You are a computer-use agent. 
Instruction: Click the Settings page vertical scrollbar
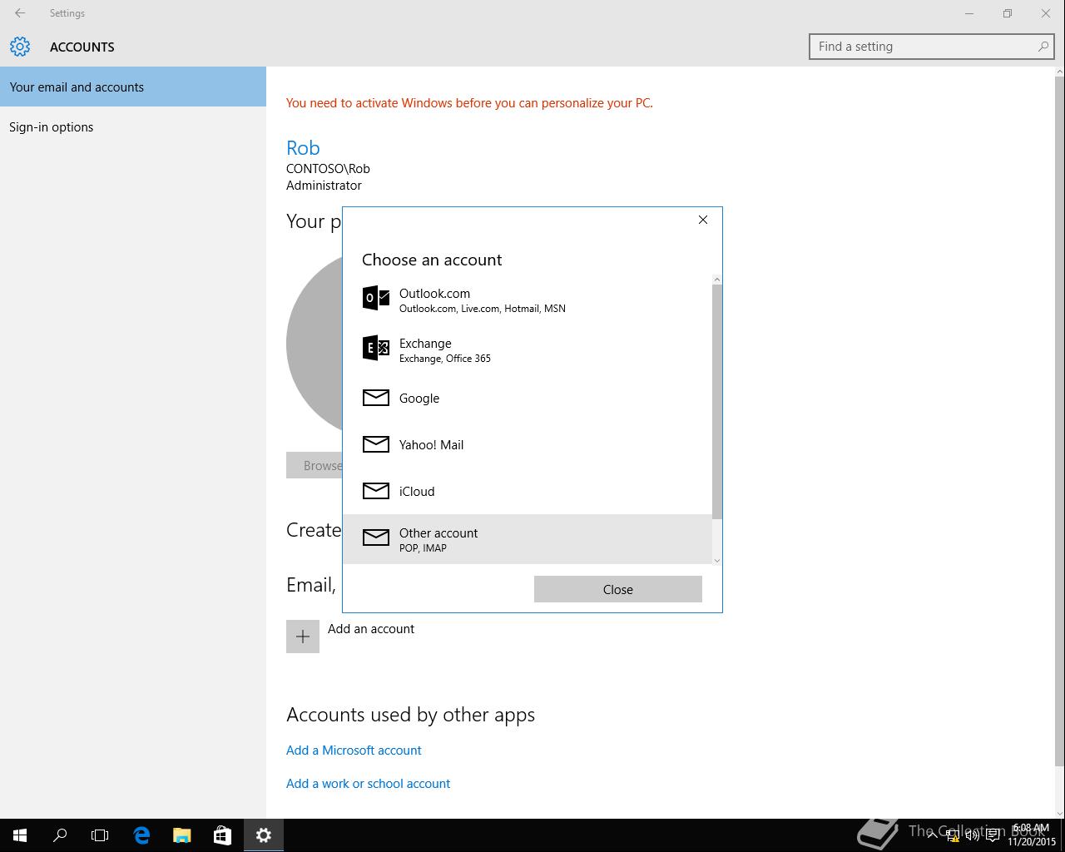coord(1059,422)
